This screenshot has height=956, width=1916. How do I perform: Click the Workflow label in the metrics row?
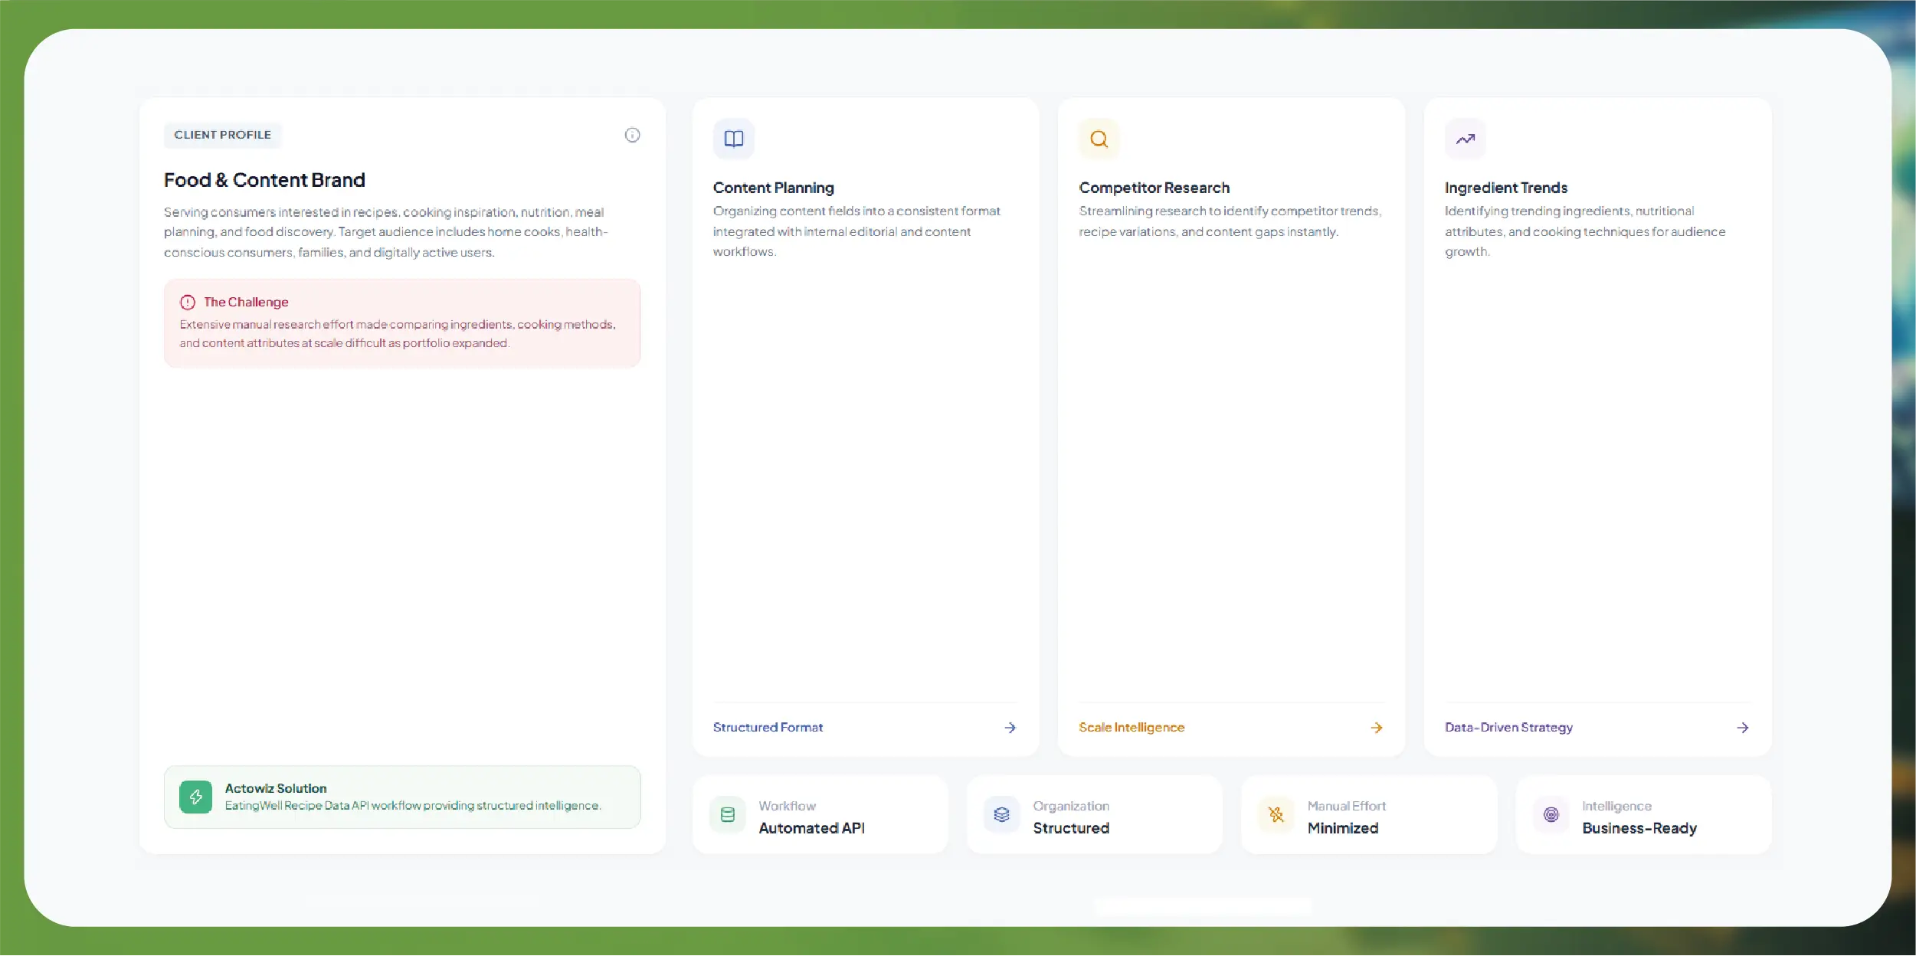[788, 806]
